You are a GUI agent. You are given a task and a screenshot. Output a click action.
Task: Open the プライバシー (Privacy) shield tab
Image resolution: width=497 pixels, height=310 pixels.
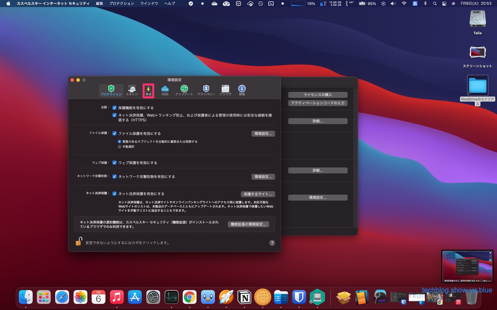pos(206,90)
